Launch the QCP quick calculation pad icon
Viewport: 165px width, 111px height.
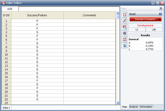[x=124, y=27]
